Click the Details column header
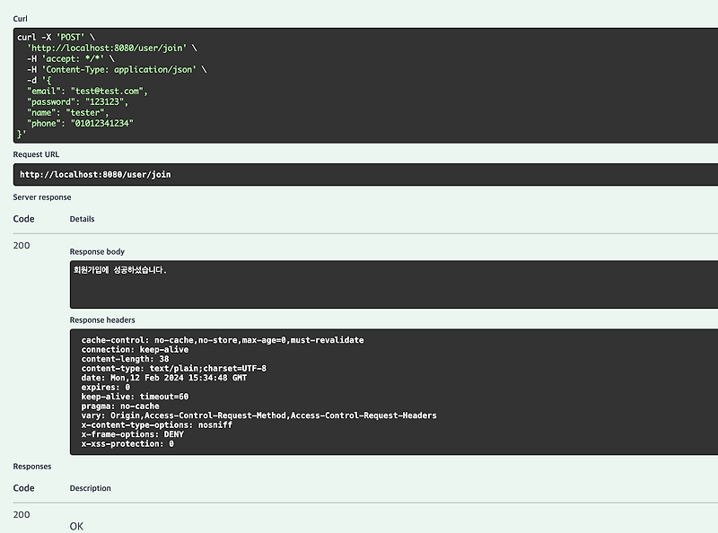The image size is (718, 533). pyautogui.click(x=83, y=219)
